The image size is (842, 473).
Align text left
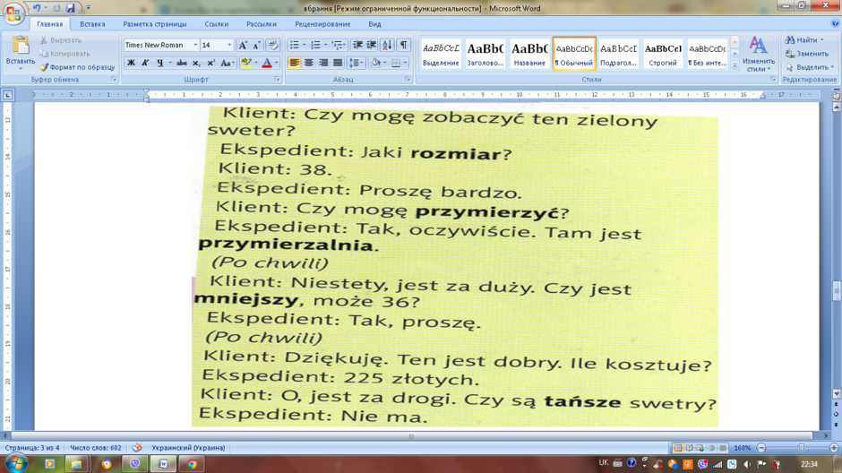(295, 63)
